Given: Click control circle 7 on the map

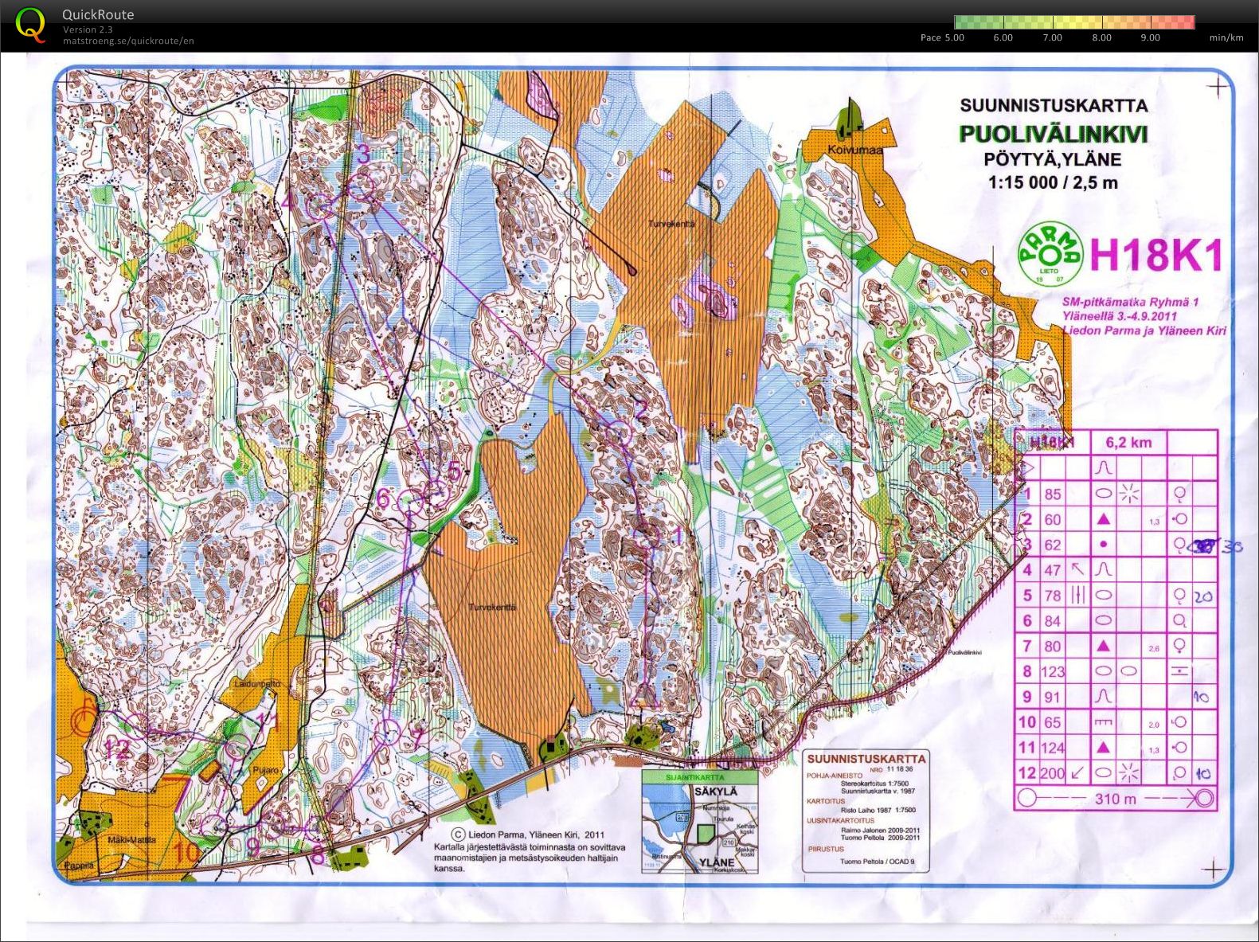Looking at the screenshot, I should click(x=387, y=731).
